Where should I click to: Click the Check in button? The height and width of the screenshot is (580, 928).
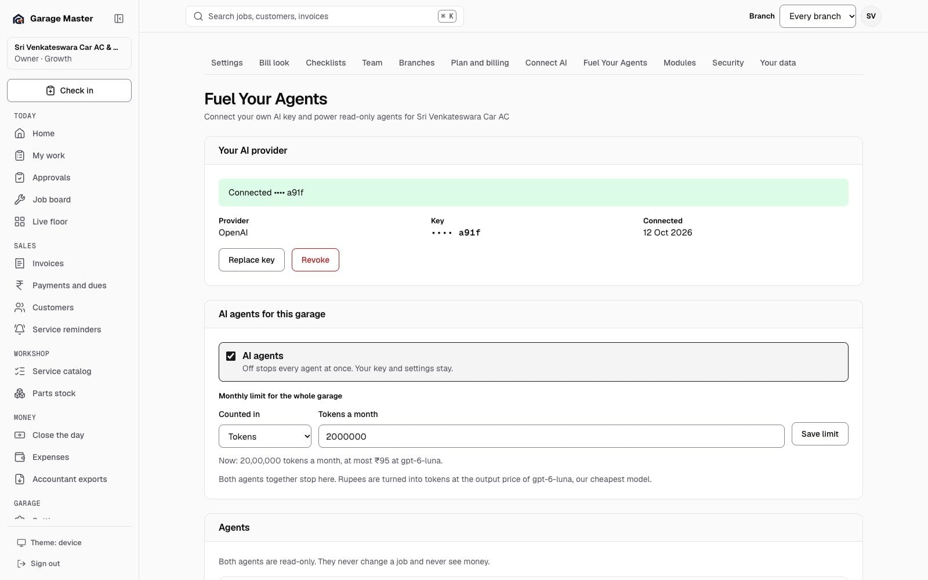pyautogui.click(x=69, y=90)
